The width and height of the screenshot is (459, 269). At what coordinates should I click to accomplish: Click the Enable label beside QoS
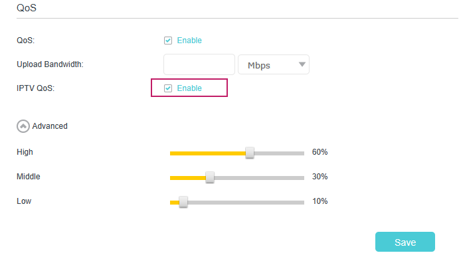click(x=189, y=41)
